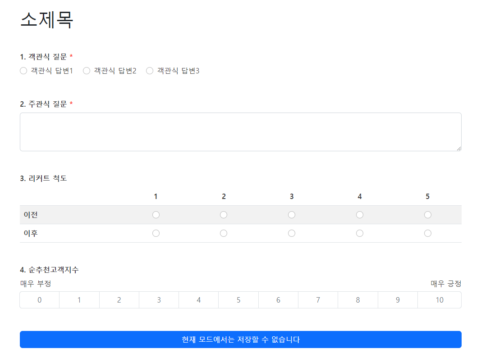Choose rating 3 for the 이후 row

point(292,233)
